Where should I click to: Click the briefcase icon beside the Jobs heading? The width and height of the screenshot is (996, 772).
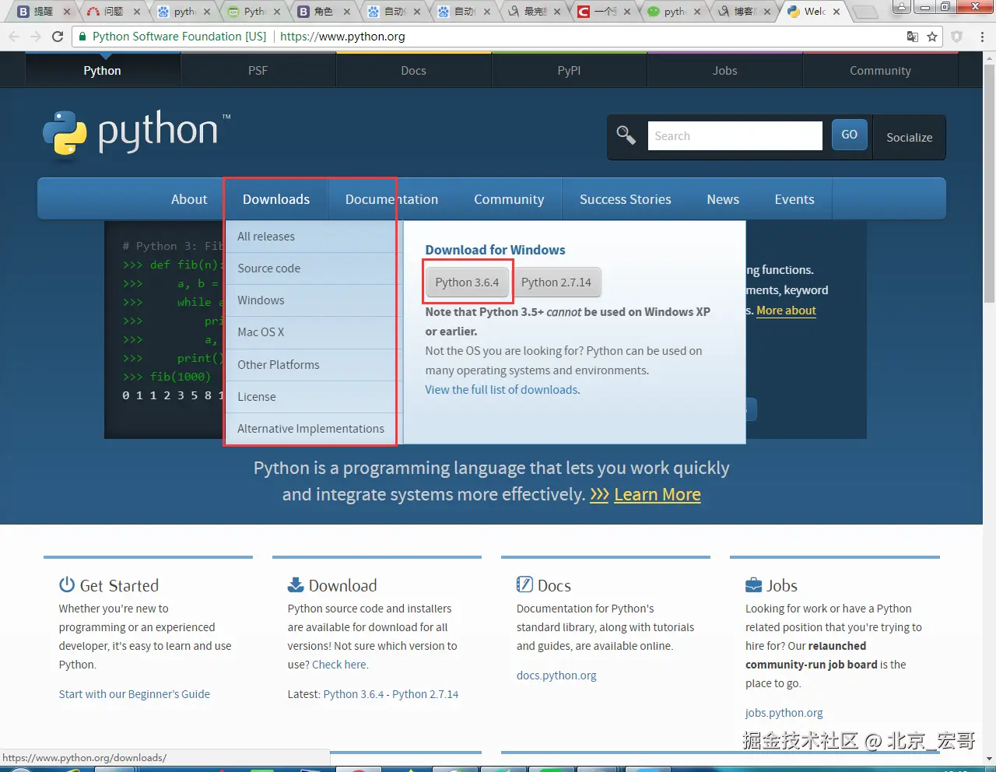click(x=753, y=584)
